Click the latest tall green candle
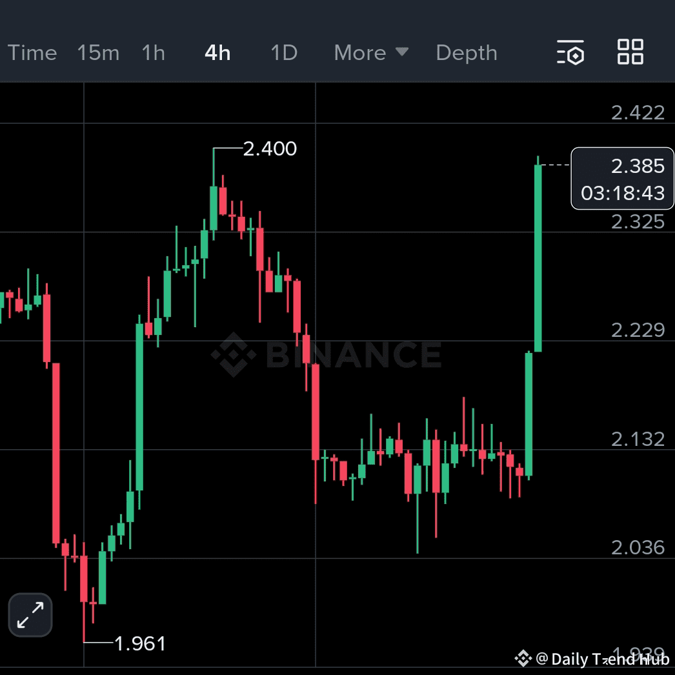The image size is (675, 675). (538, 258)
